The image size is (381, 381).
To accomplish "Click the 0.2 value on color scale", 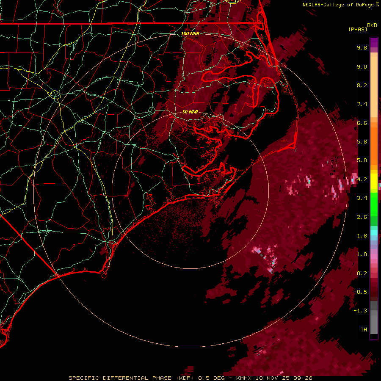I will click(362, 273).
